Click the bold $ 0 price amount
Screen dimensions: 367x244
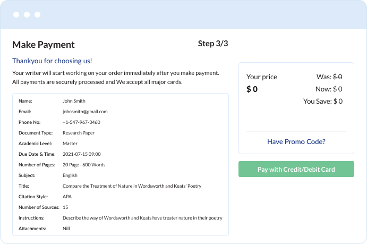click(252, 89)
